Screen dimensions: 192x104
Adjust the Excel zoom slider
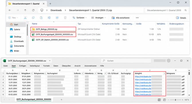pos(175,100)
